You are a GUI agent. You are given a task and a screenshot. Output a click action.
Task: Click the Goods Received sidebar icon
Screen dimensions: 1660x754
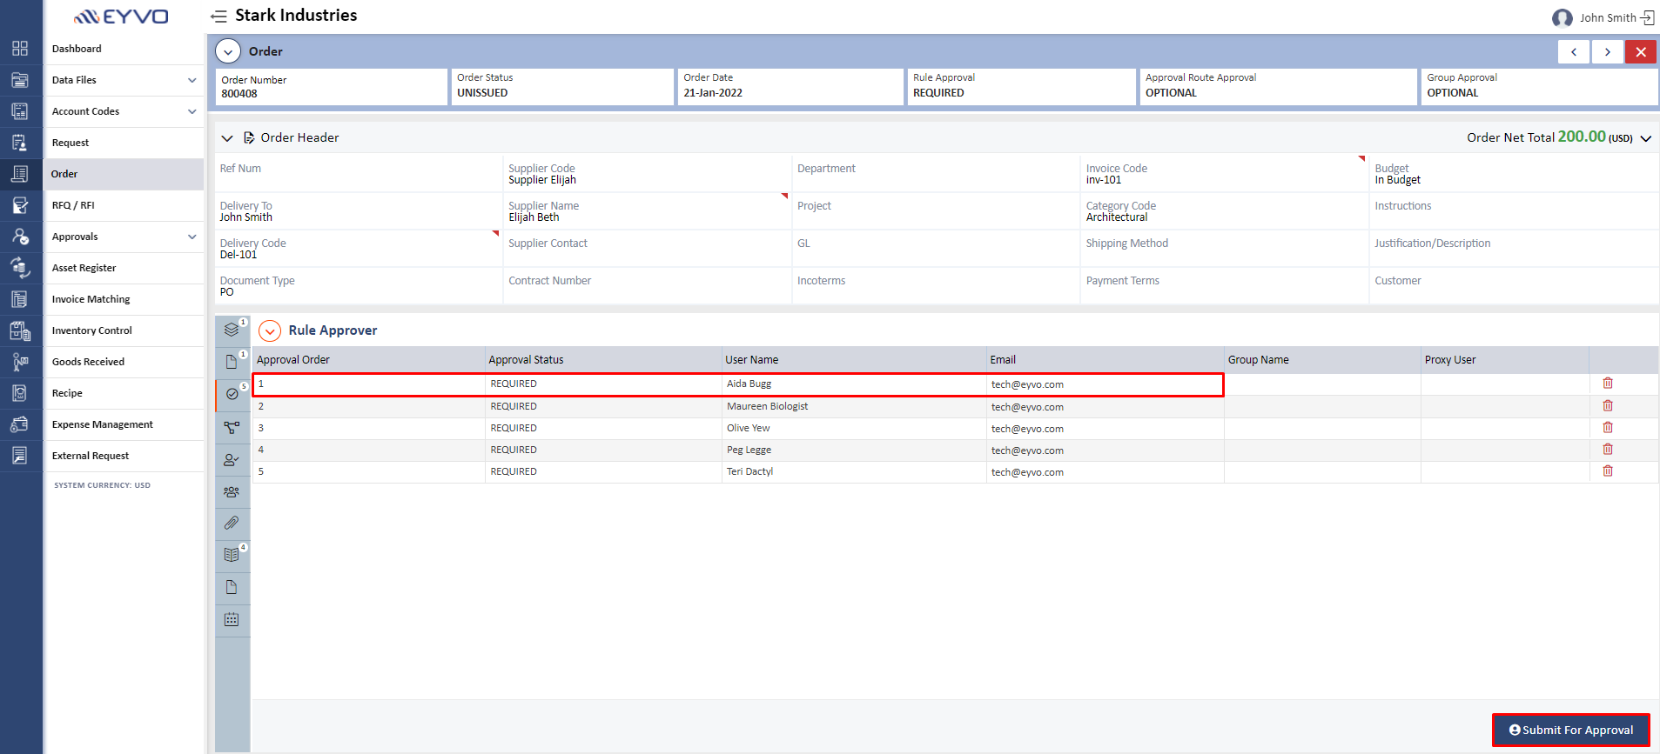[x=20, y=362]
